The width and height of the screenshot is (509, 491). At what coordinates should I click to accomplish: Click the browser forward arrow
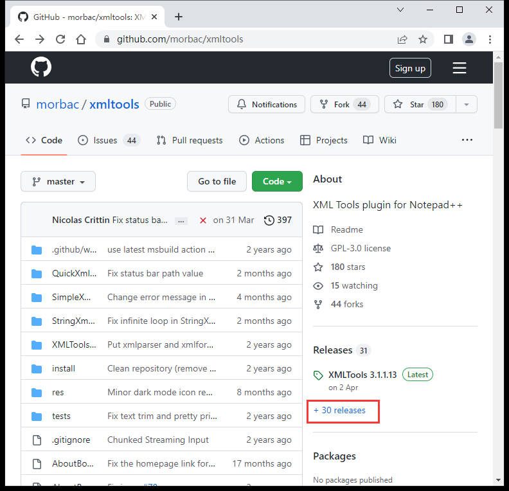coord(40,39)
